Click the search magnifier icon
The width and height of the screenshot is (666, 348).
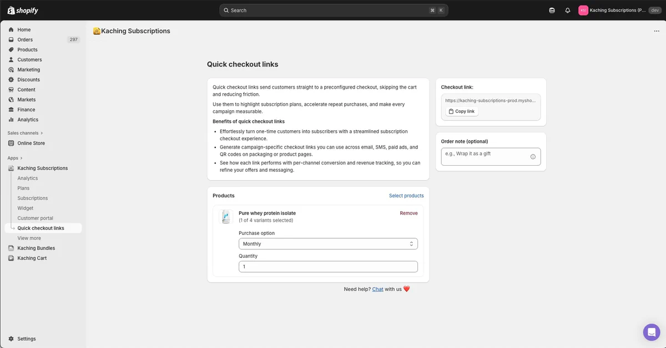click(226, 10)
